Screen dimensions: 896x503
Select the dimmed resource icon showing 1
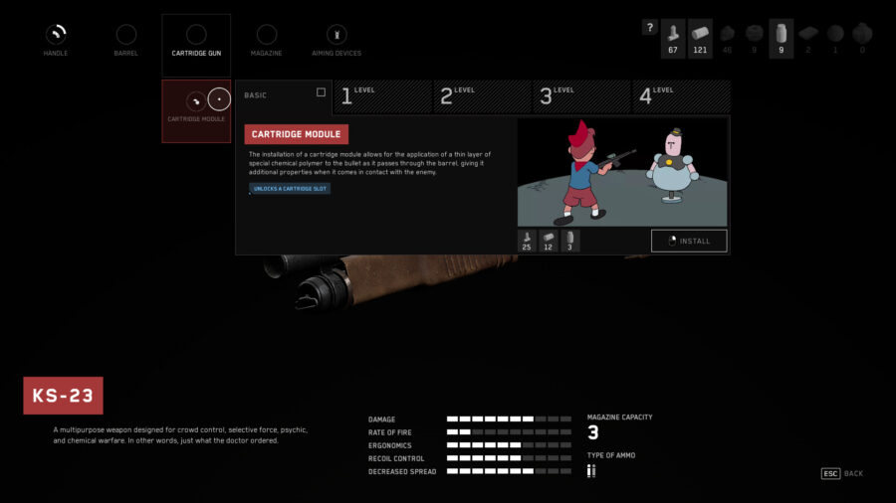[835, 39]
